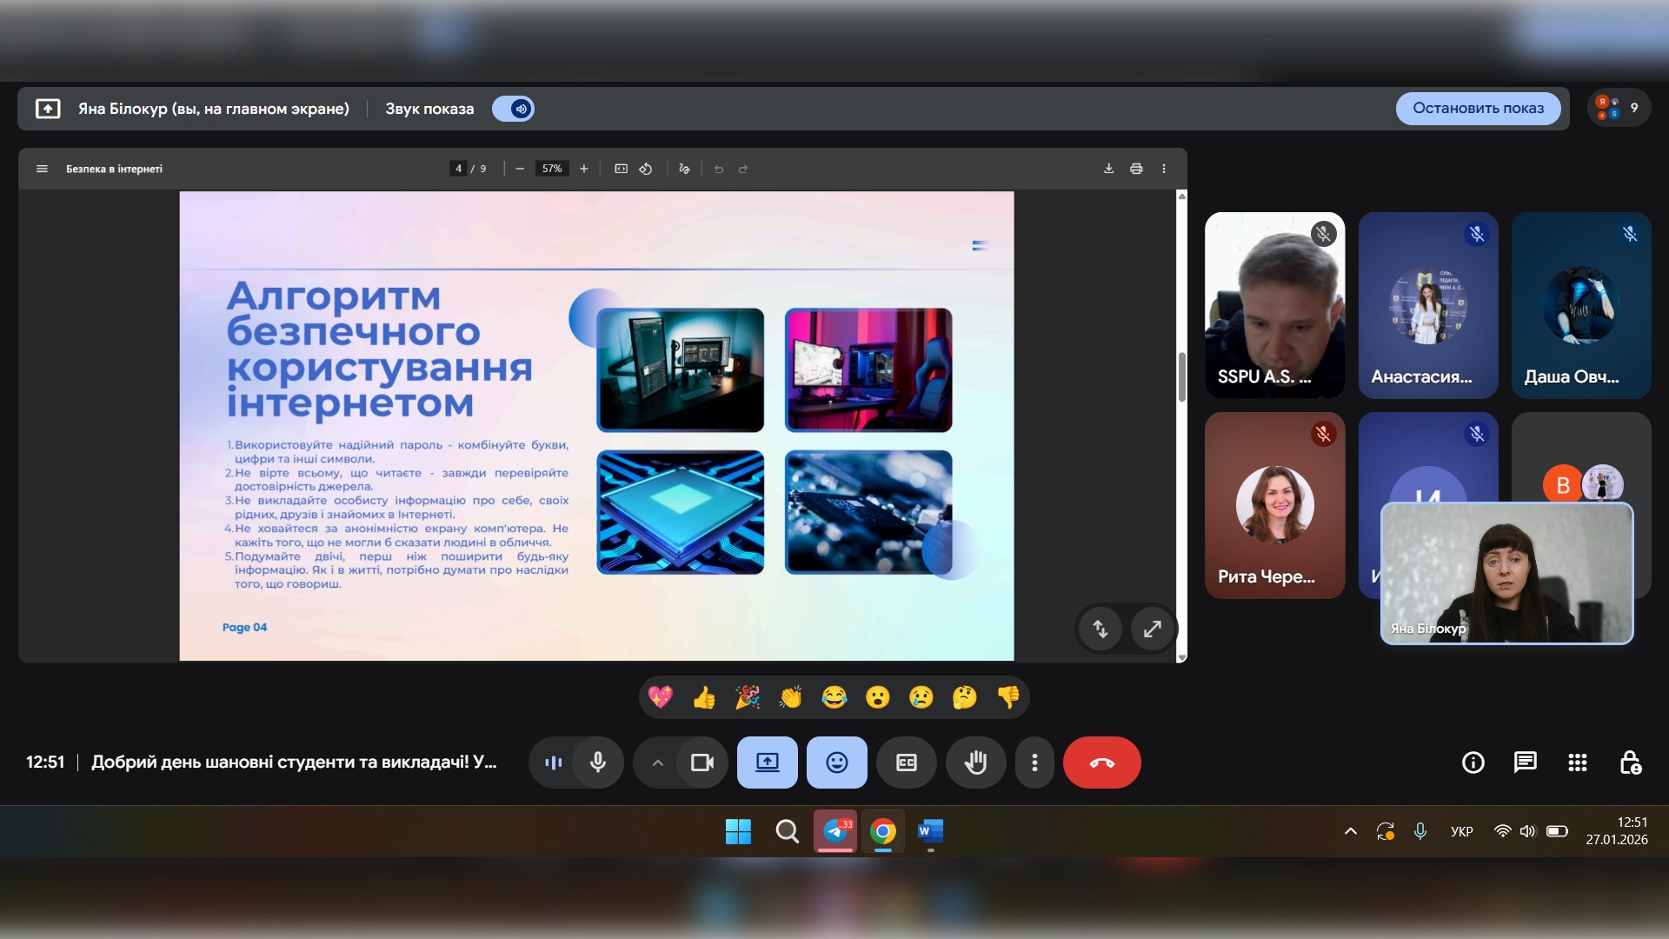Mute the microphone
This screenshot has width=1669, height=939.
click(598, 763)
